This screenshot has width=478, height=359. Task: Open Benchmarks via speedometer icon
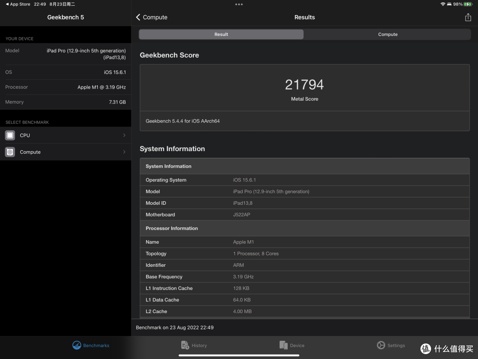pos(77,345)
